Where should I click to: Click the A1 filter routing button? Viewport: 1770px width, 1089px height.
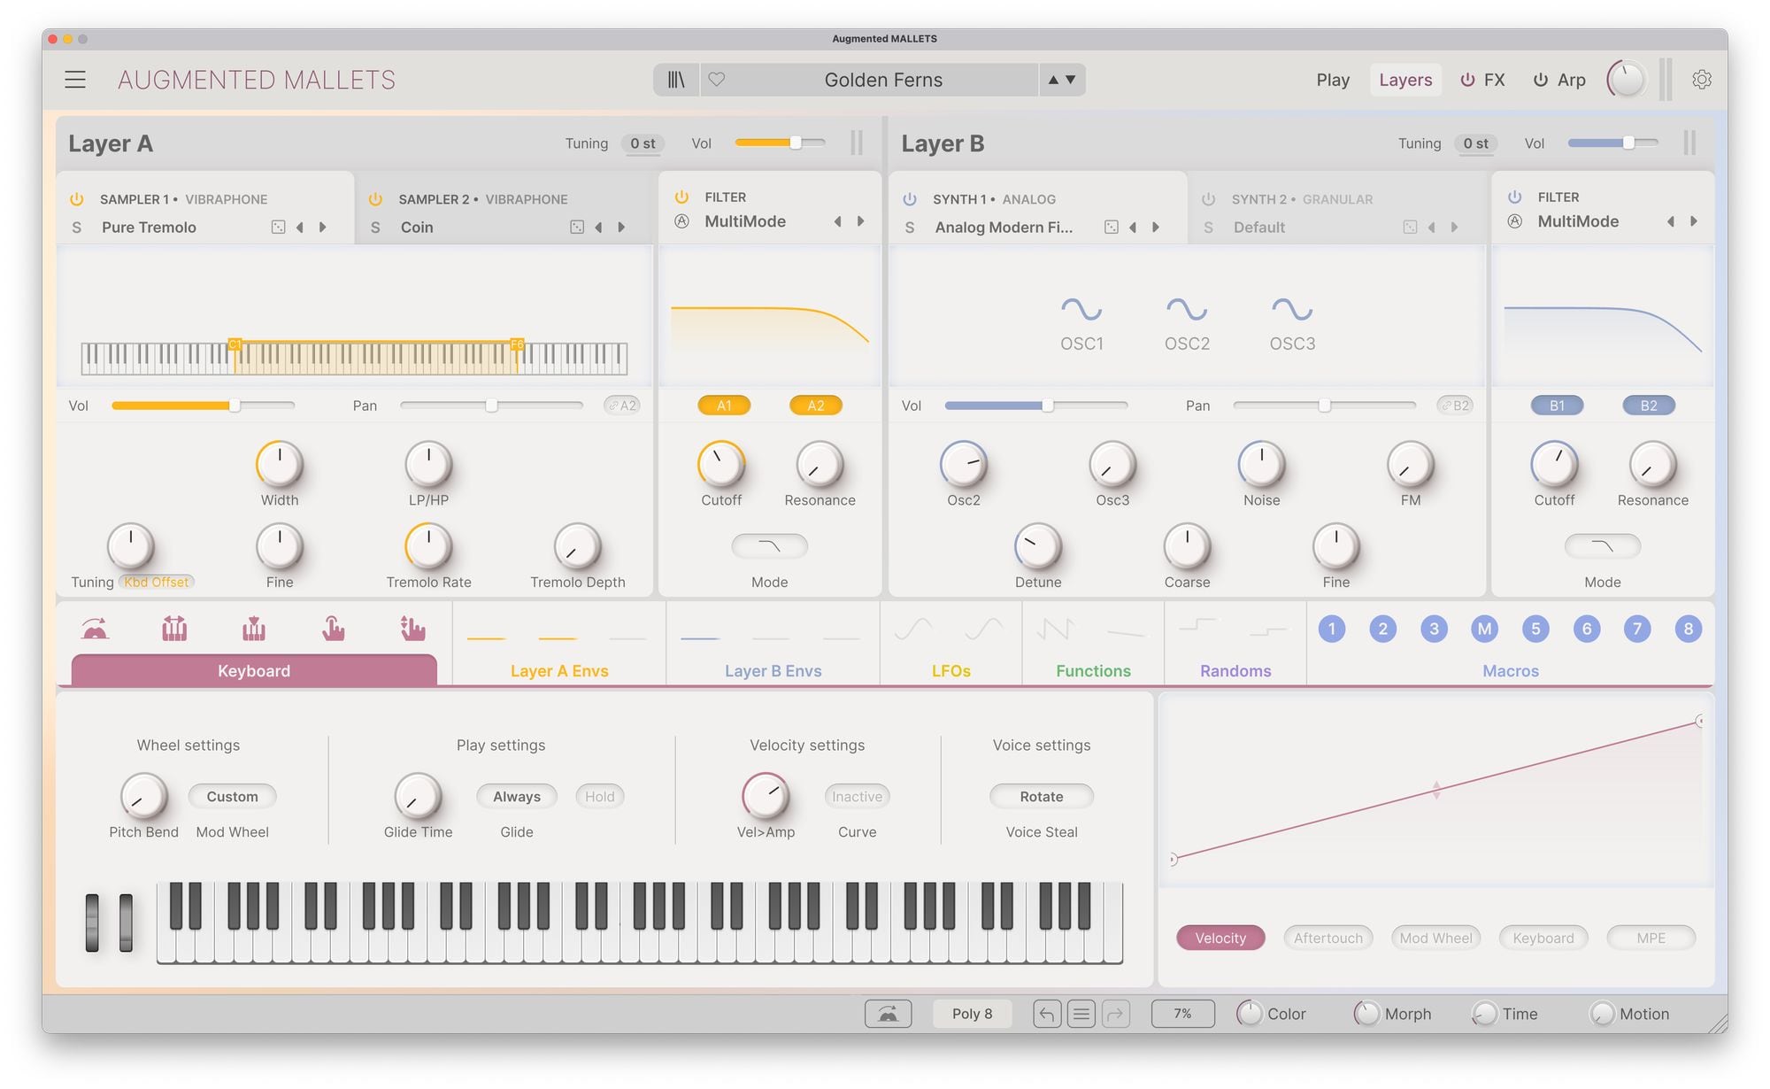pos(724,405)
